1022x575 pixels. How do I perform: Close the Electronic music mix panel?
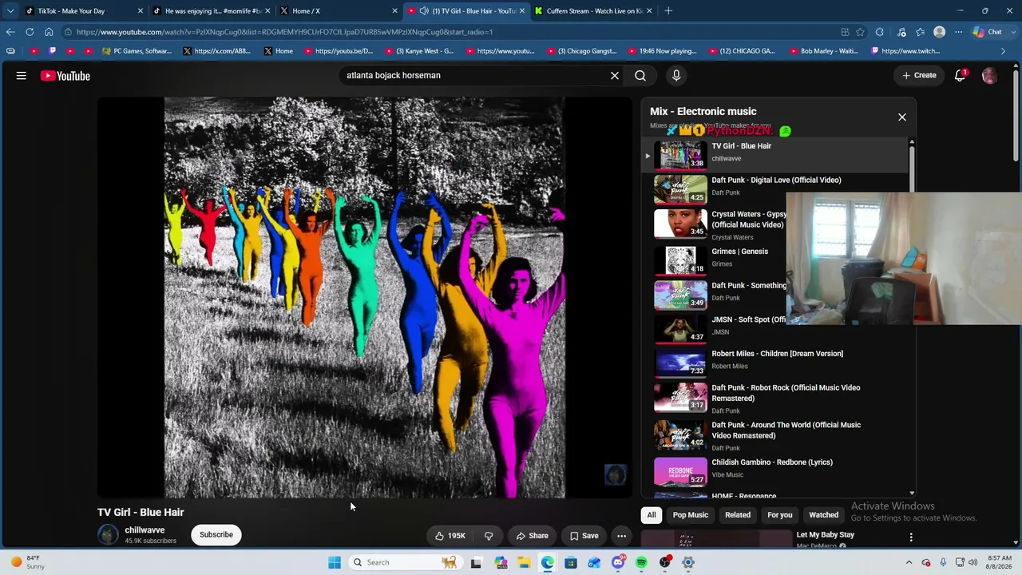point(902,117)
